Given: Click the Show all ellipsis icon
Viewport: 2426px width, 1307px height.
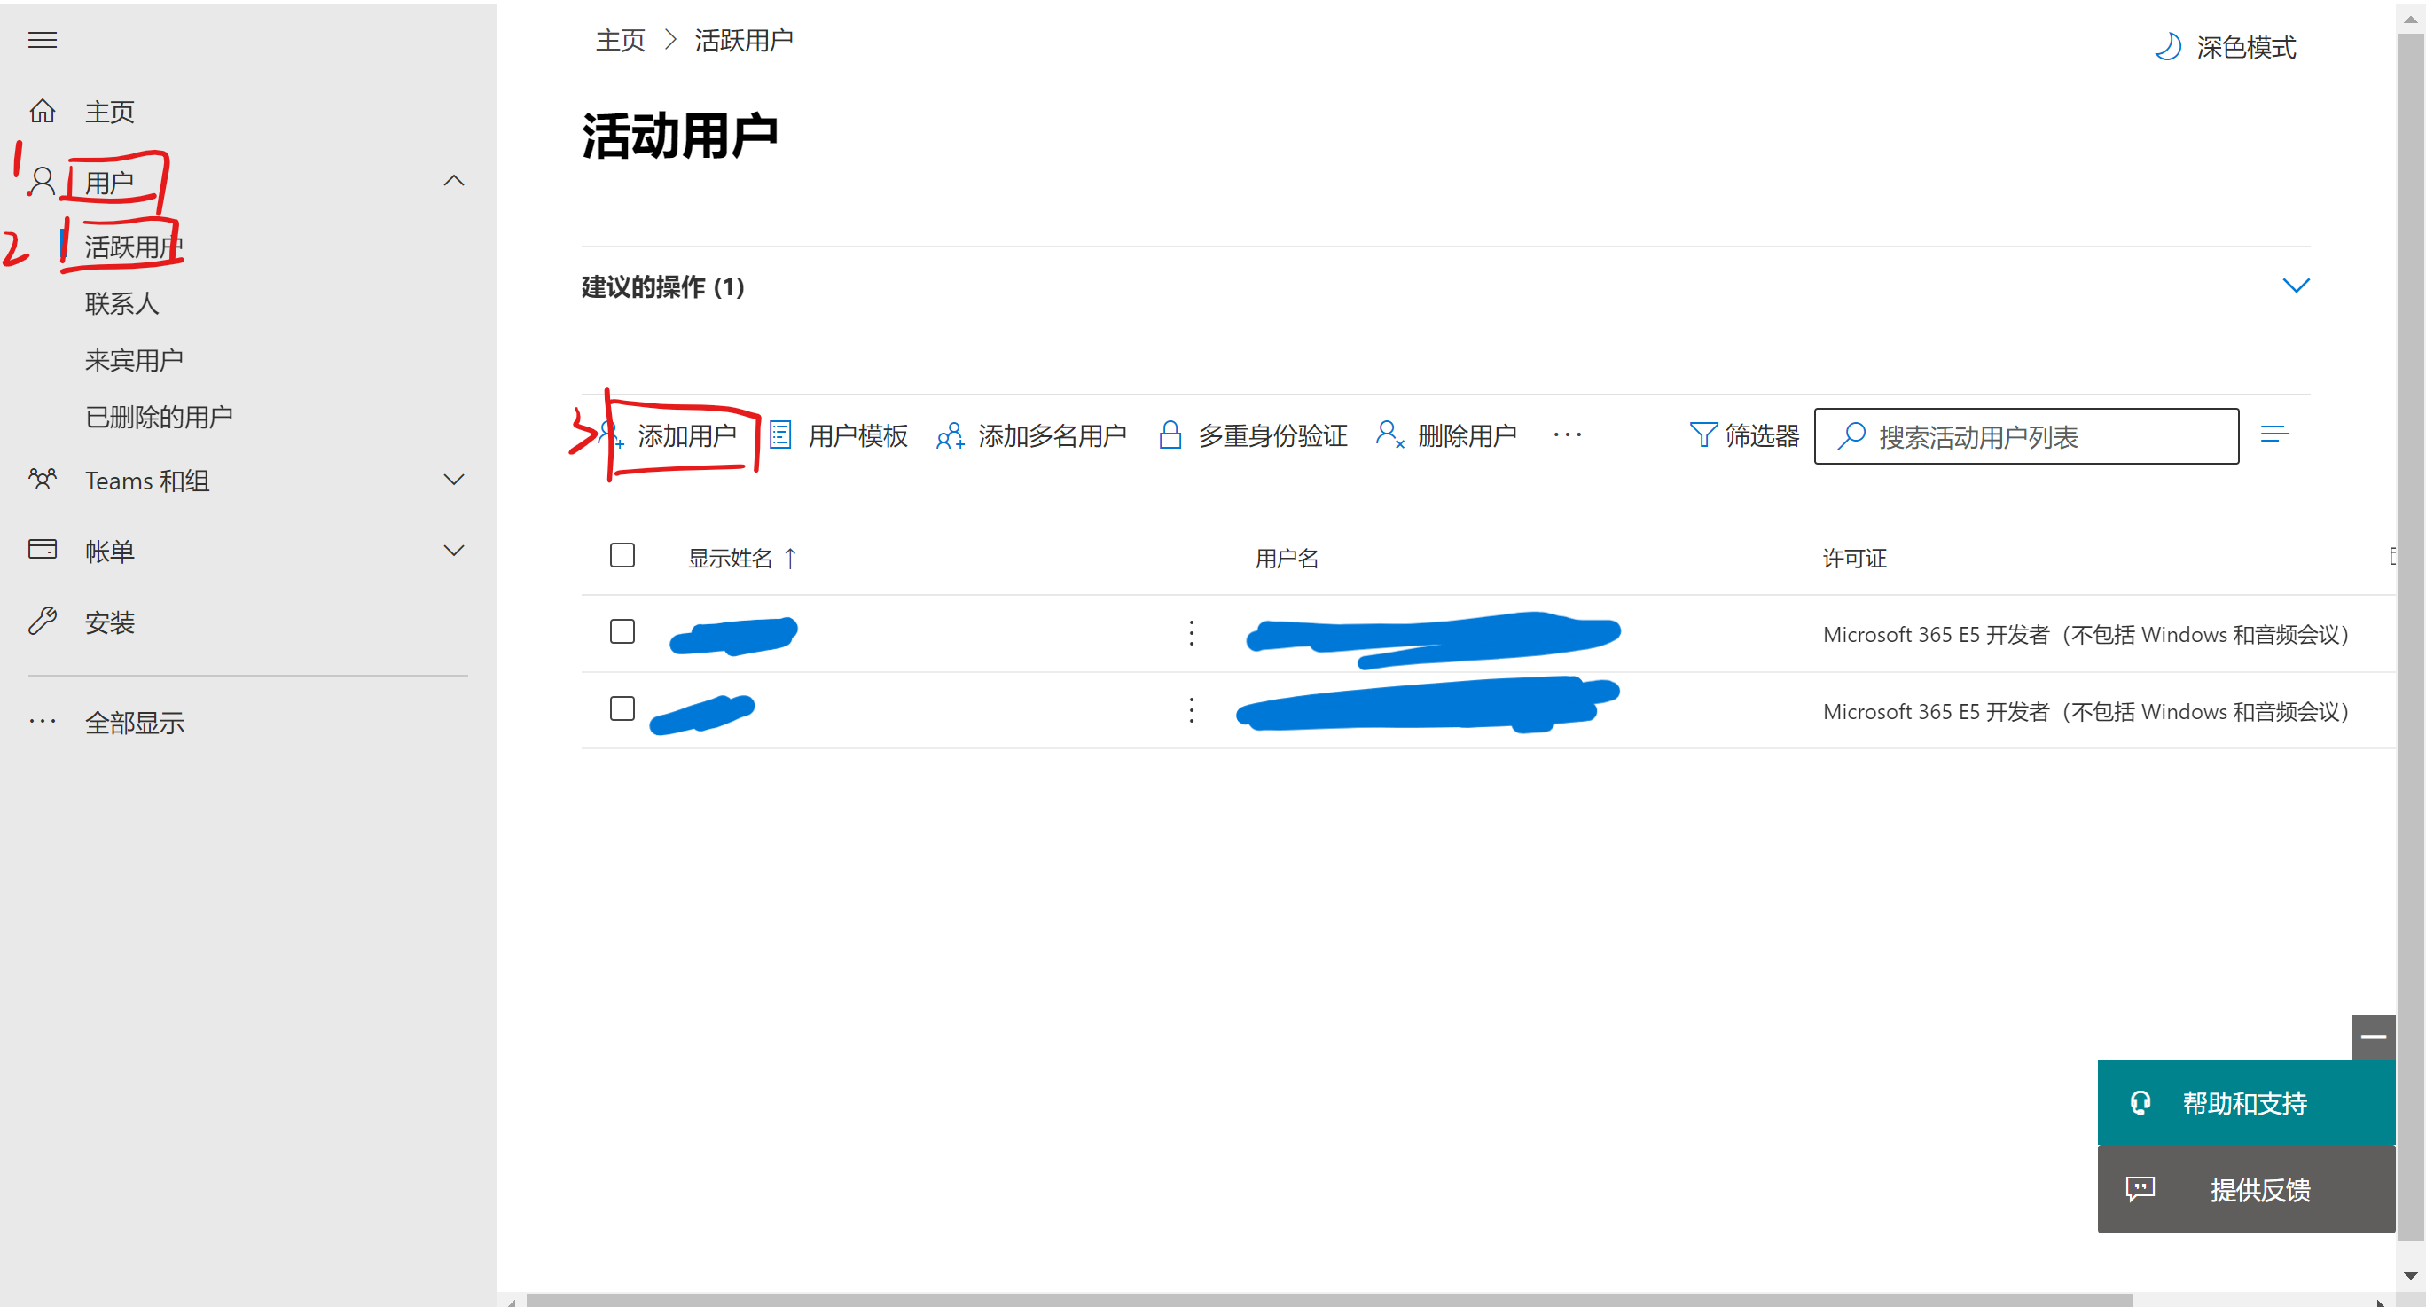Looking at the screenshot, I should coord(43,723).
